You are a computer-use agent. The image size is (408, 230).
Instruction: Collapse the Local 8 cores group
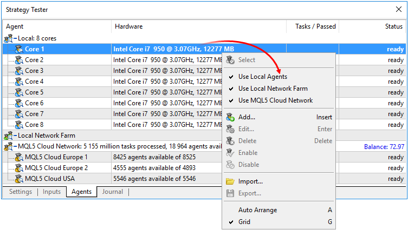tap(15, 38)
